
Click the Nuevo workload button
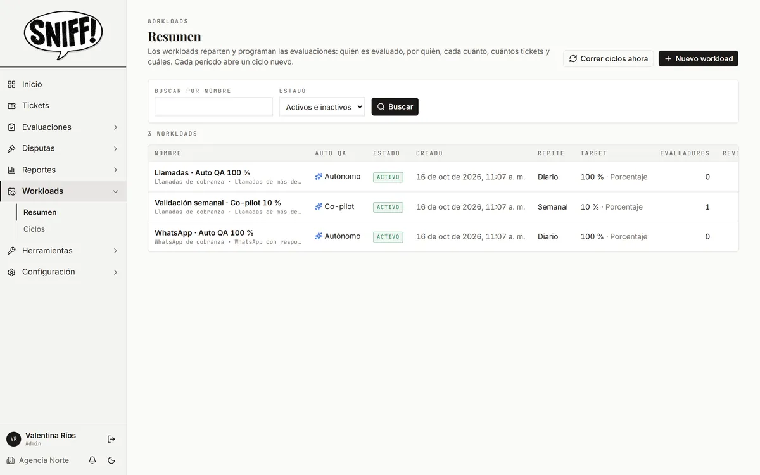pos(699,59)
